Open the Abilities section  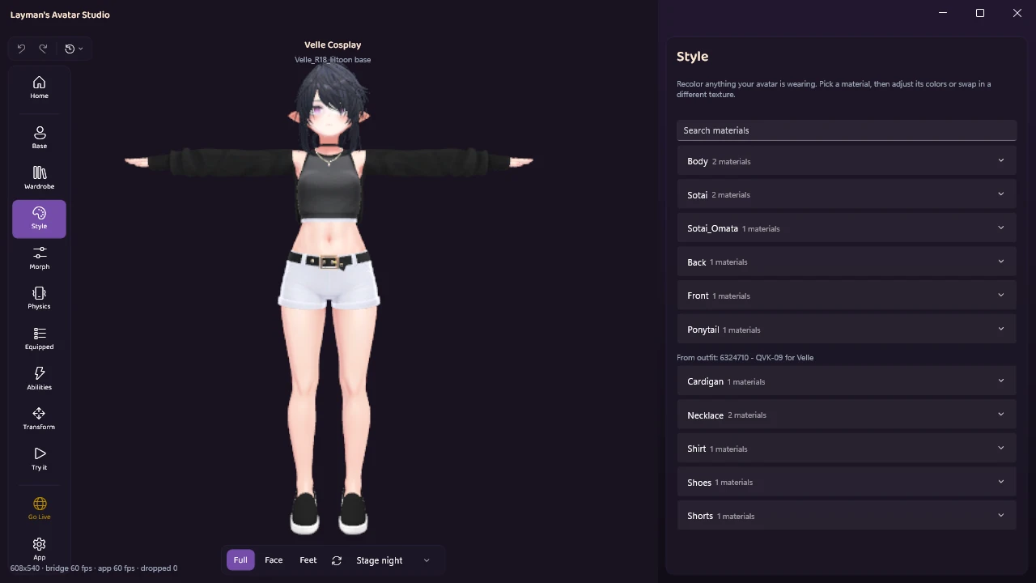coord(39,379)
